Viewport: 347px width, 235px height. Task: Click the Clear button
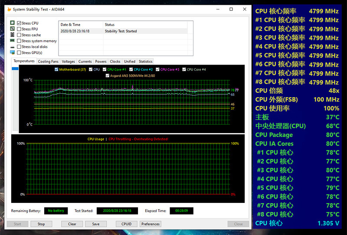[72, 224]
